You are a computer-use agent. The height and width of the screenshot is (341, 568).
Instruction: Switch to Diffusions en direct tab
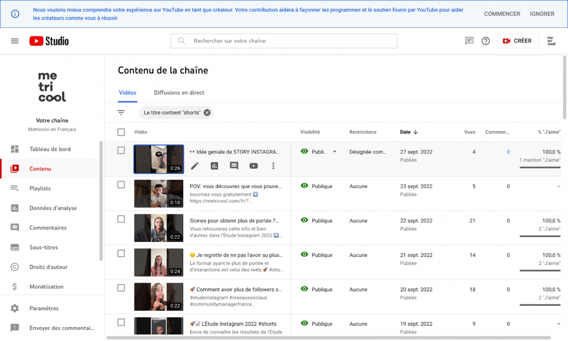(179, 93)
